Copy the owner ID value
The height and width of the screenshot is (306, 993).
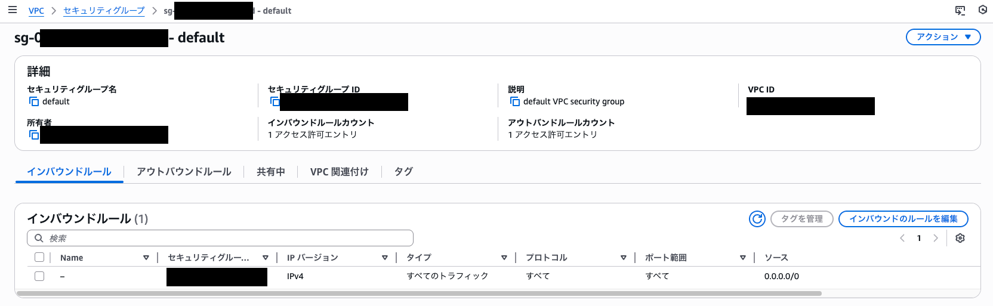(34, 135)
